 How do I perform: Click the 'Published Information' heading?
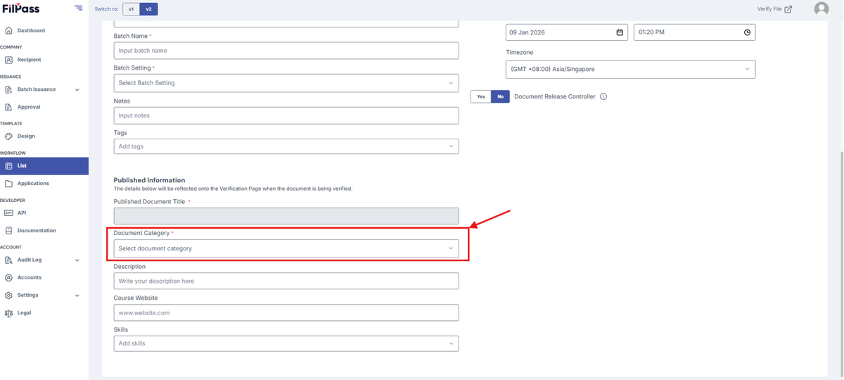tap(149, 180)
